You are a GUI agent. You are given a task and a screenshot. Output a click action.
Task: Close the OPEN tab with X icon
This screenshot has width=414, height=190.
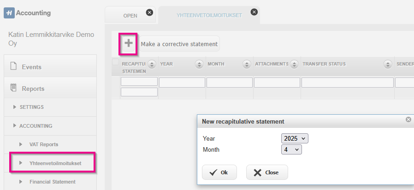(149, 12)
